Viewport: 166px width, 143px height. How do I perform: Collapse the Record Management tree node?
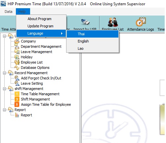tap(4, 73)
